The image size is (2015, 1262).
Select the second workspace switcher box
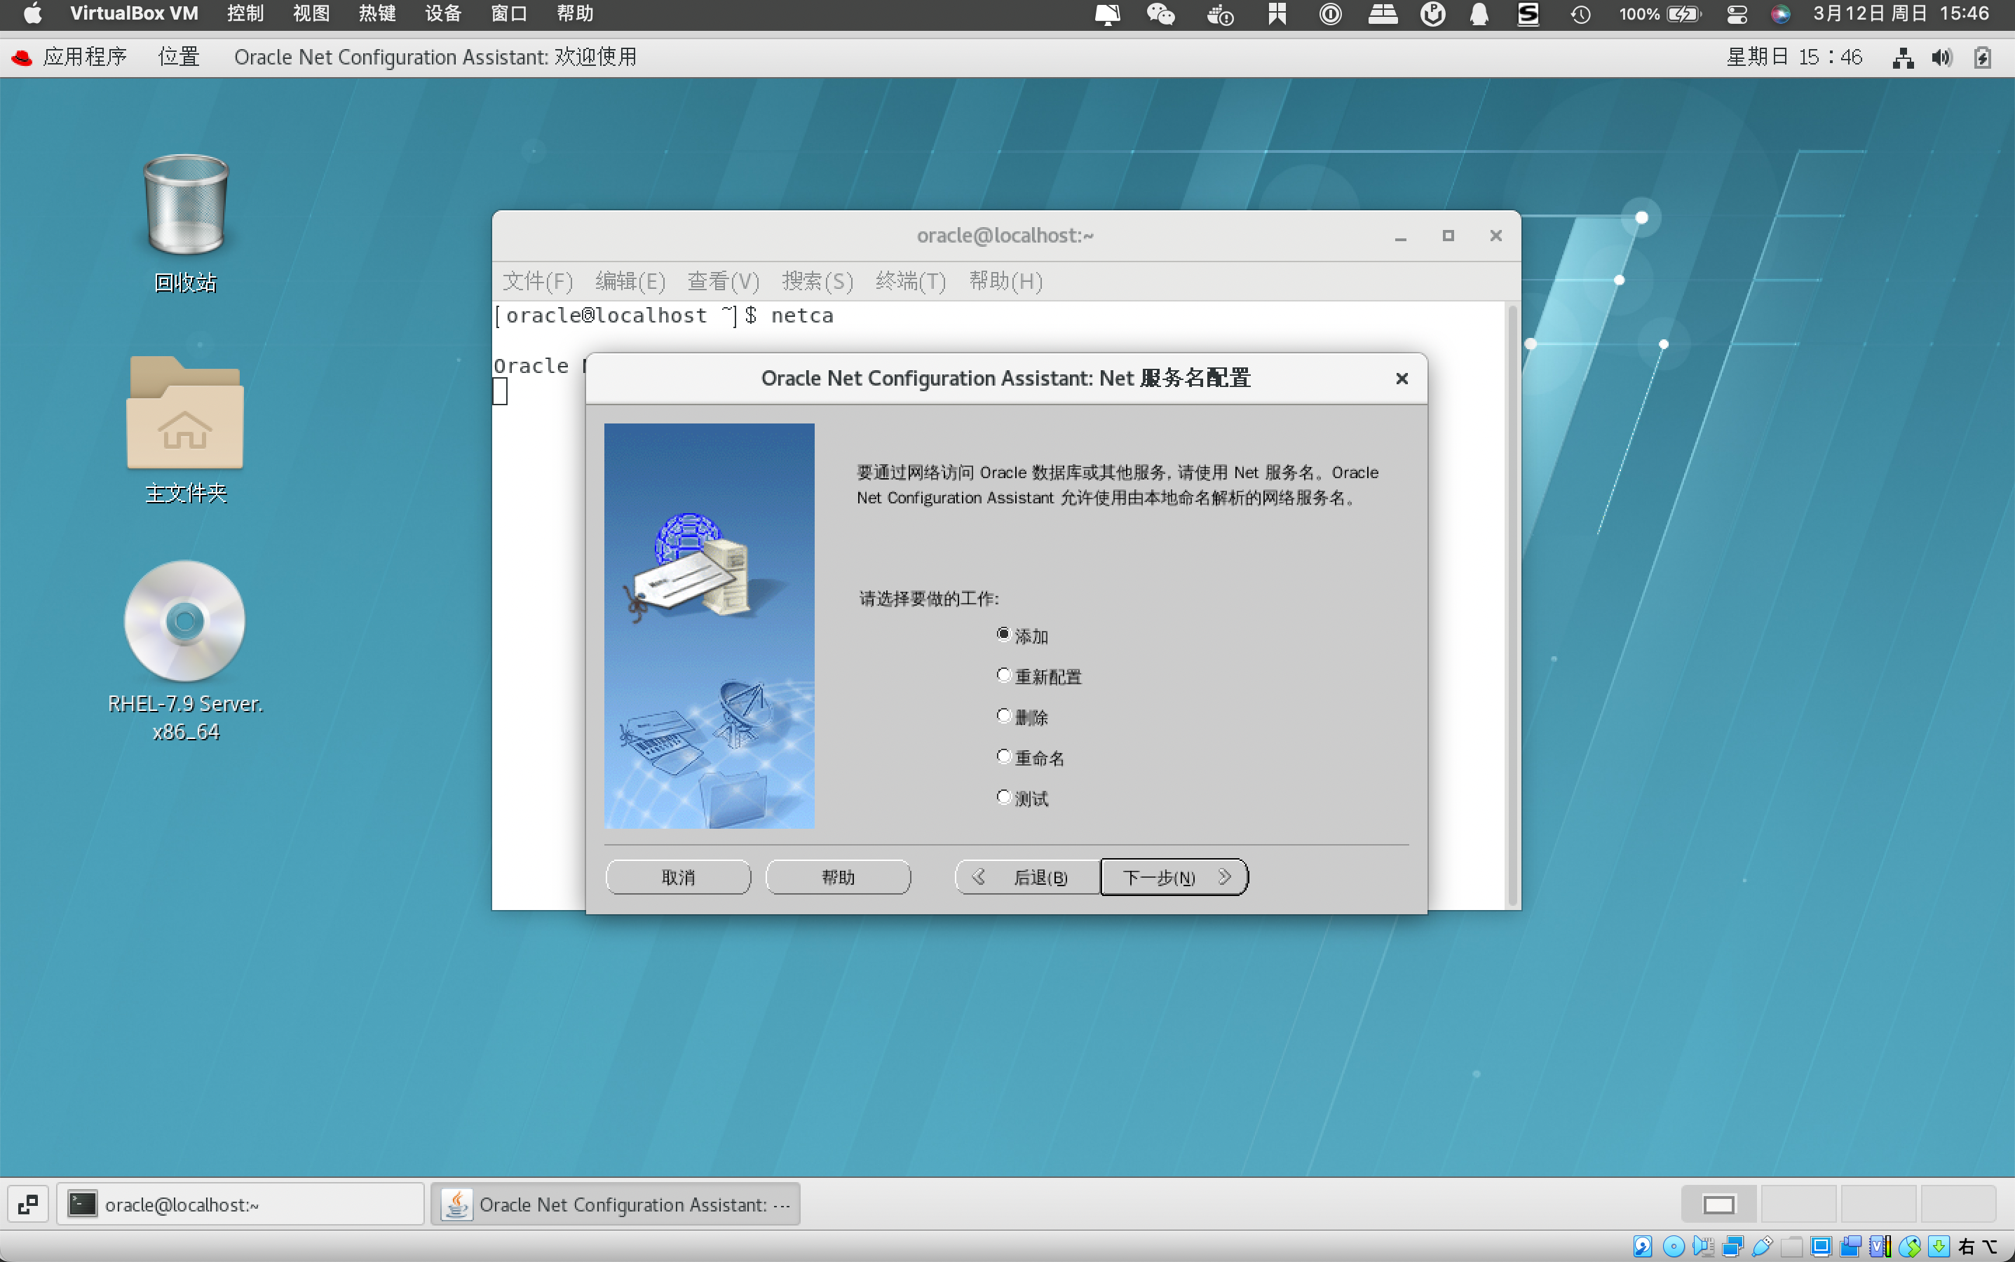[1798, 1205]
